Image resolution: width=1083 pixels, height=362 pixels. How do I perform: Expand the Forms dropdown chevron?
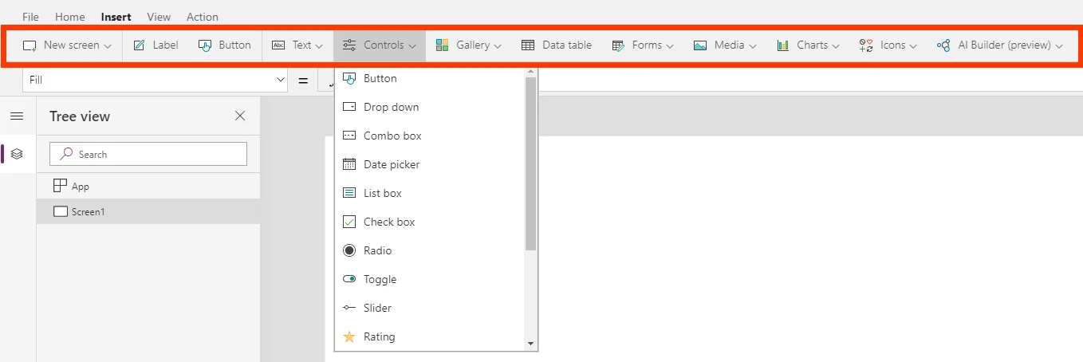click(670, 46)
